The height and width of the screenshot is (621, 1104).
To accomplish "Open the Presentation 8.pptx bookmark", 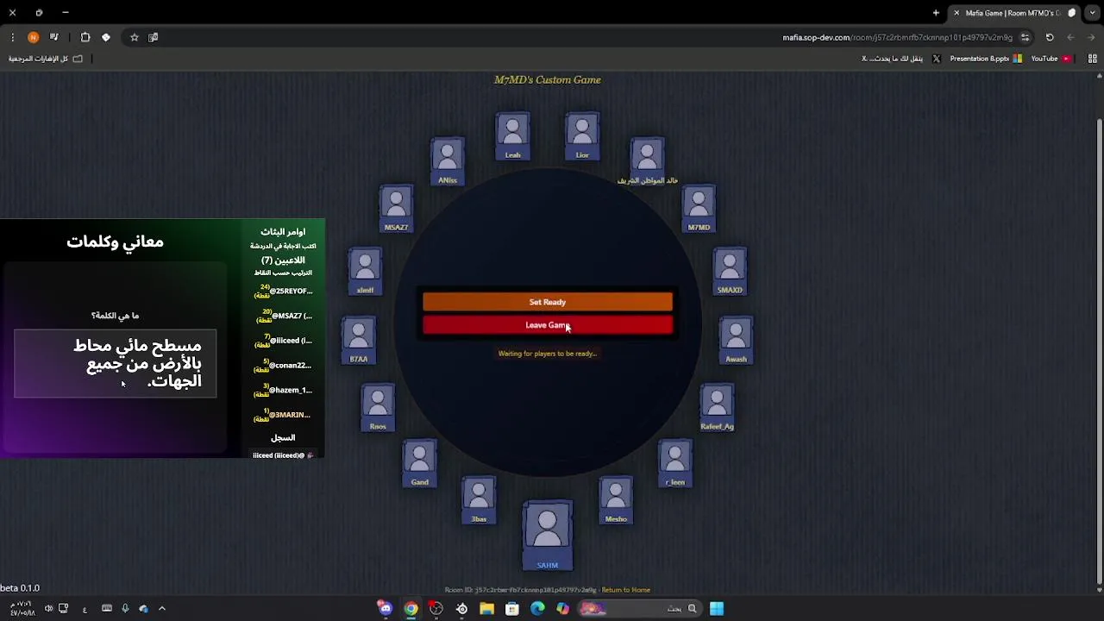I will [x=986, y=59].
